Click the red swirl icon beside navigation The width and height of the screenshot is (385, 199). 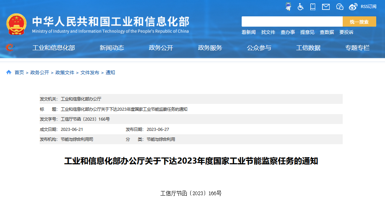coord(10,48)
